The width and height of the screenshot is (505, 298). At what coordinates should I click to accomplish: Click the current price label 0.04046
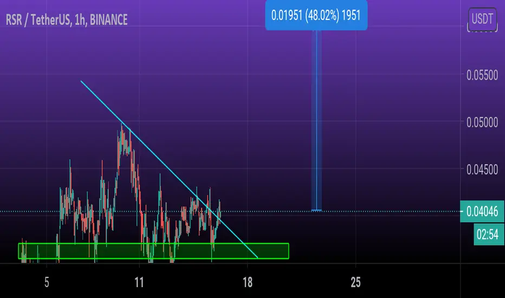(x=482, y=211)
